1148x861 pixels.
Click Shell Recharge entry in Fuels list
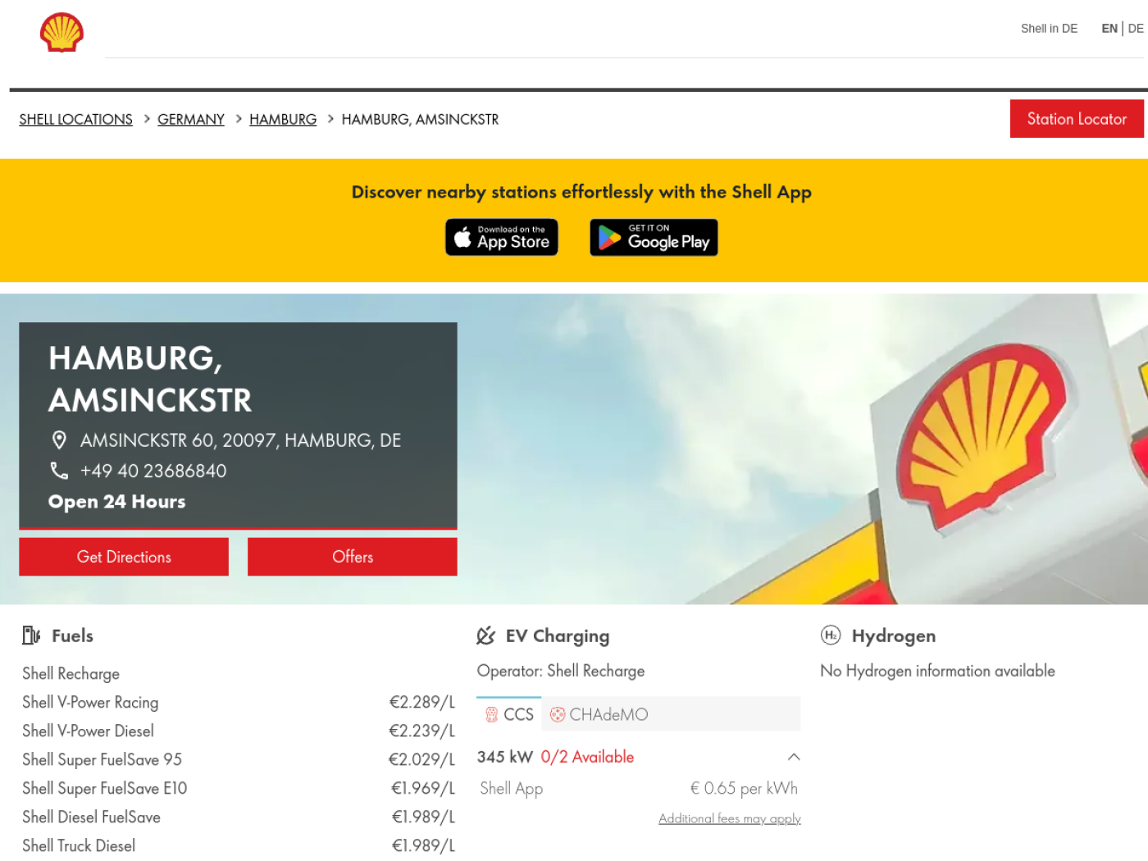click(71, 674)
